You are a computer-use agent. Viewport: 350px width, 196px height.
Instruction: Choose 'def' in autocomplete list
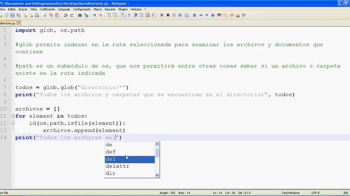tap(130, 152)
